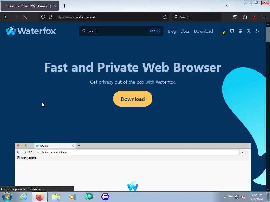Viewport: 270px width, 202px height.
Task: Expand the list all tabs chevron
Action: (x=228, y=6)
